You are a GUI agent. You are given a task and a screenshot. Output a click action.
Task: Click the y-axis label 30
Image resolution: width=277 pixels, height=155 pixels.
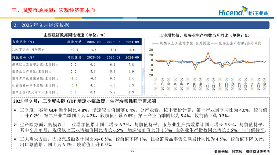[151, 50]
